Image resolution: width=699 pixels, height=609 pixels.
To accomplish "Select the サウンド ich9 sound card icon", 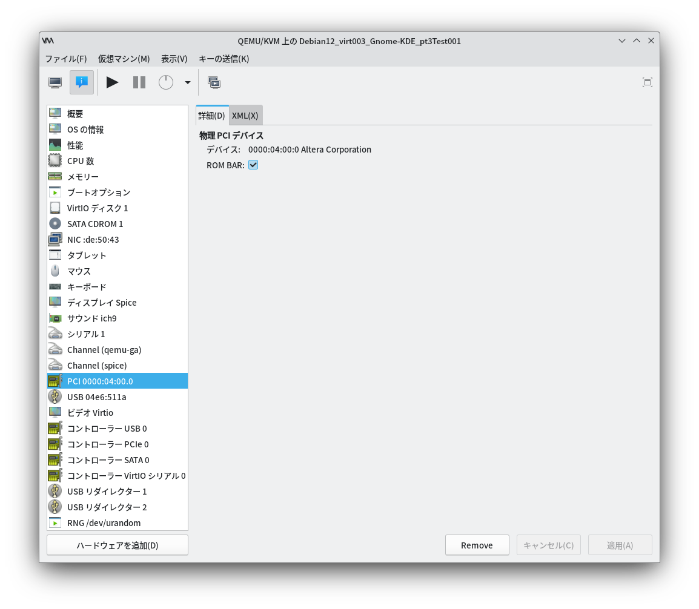I will point(55,318).
